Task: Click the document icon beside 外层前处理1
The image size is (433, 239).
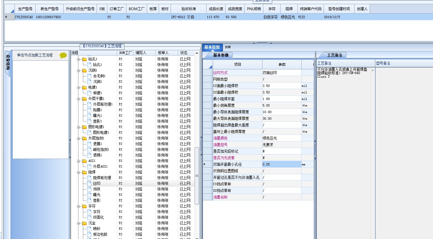Action: pos(89,104)
